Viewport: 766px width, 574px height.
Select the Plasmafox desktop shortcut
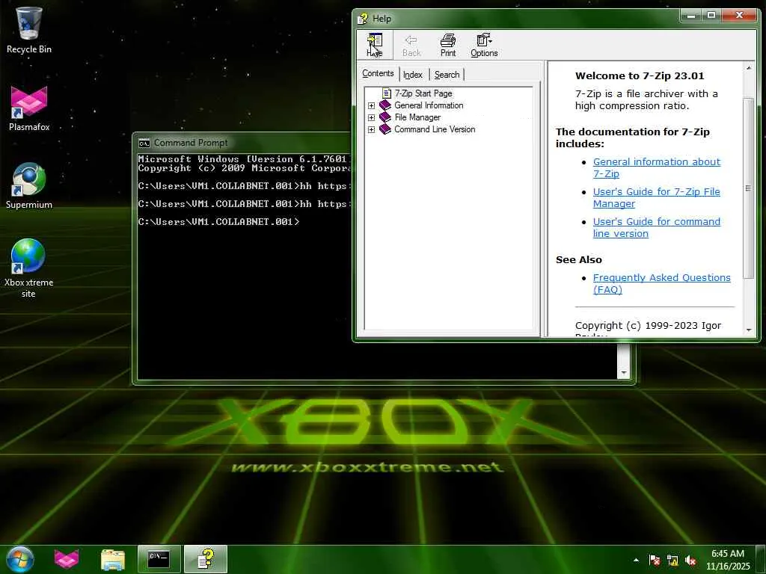29,108
